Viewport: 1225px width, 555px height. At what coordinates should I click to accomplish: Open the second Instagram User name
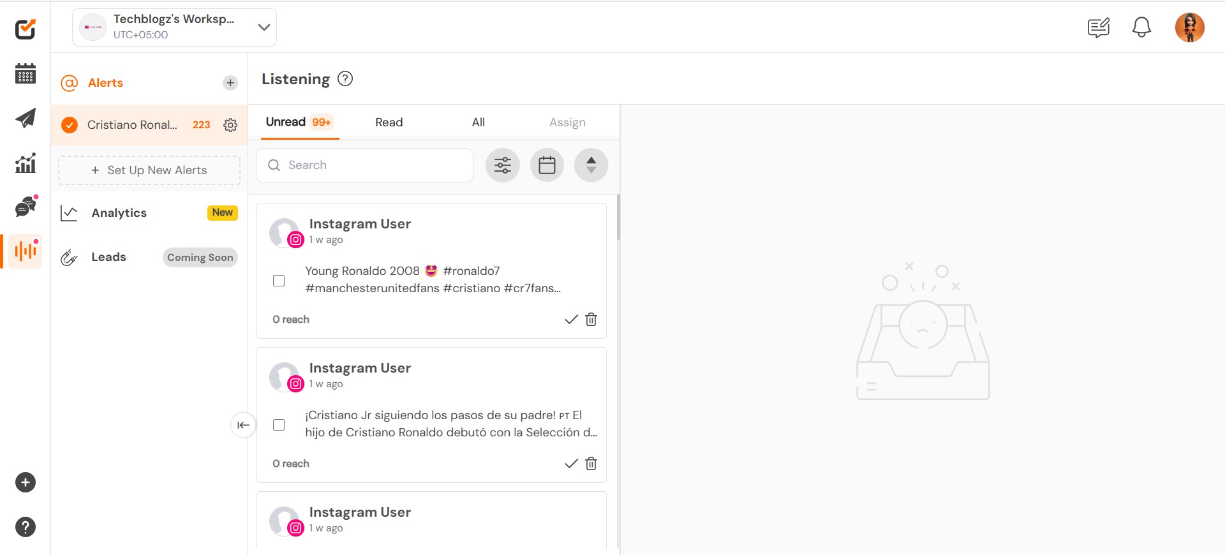[360, 368]
